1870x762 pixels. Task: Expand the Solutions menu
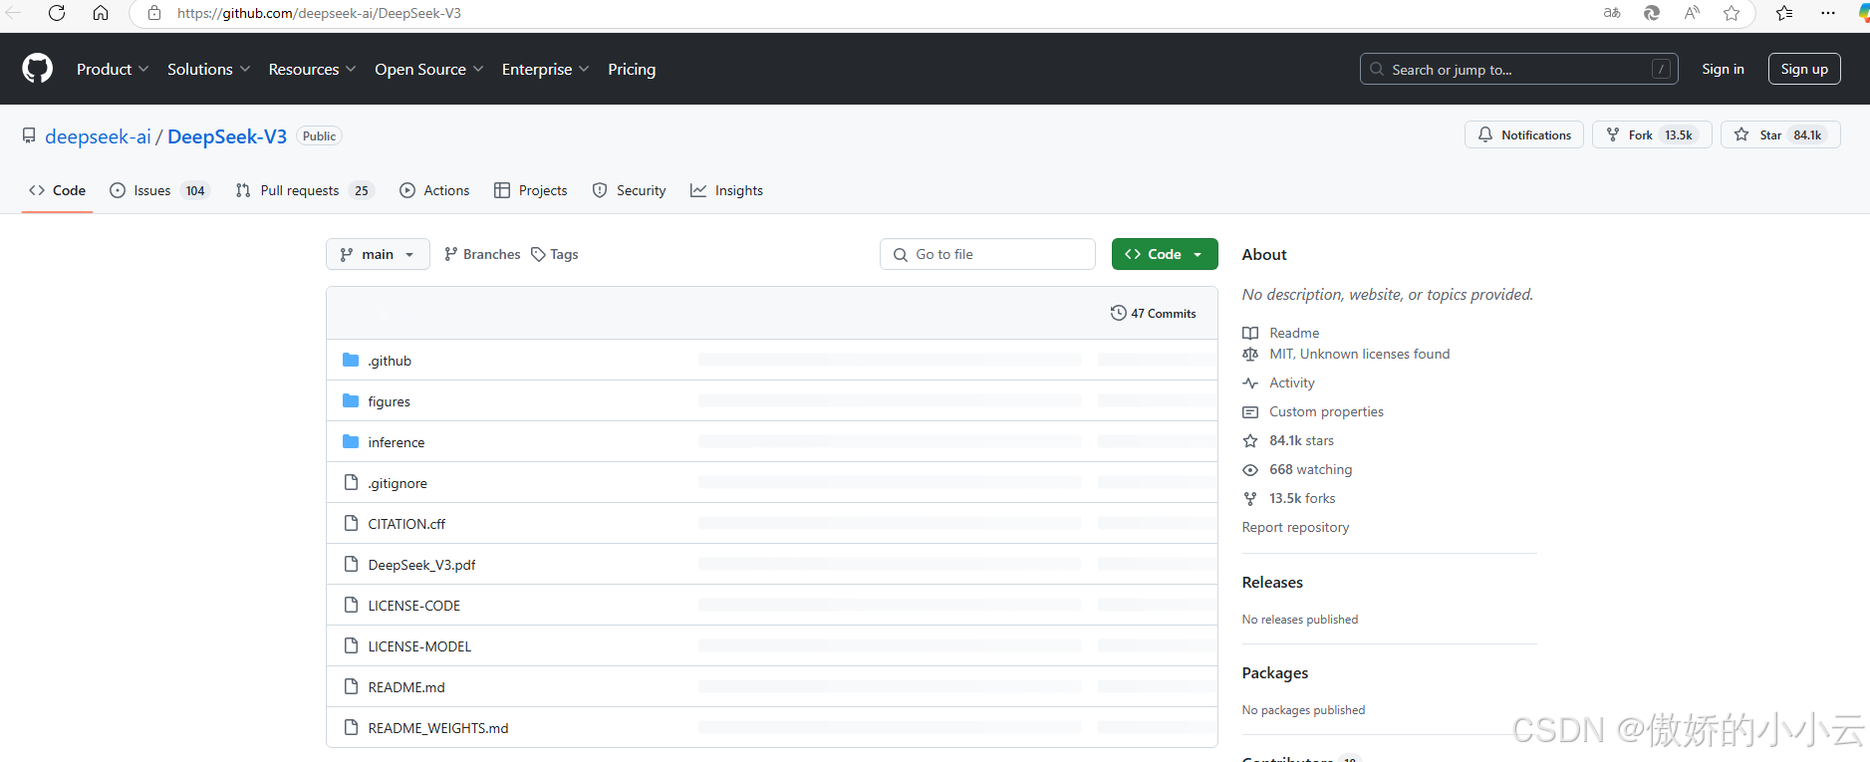(208, 69)
